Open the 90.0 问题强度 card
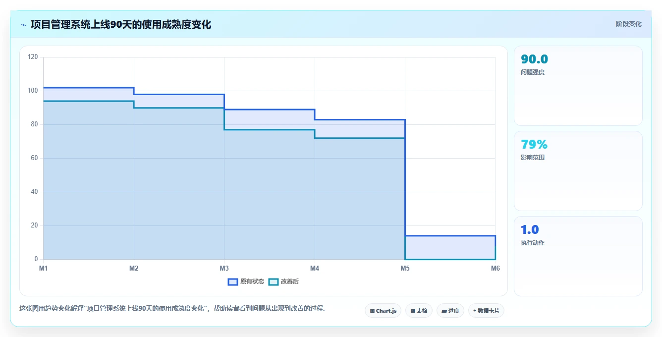 tap(578, 86)
